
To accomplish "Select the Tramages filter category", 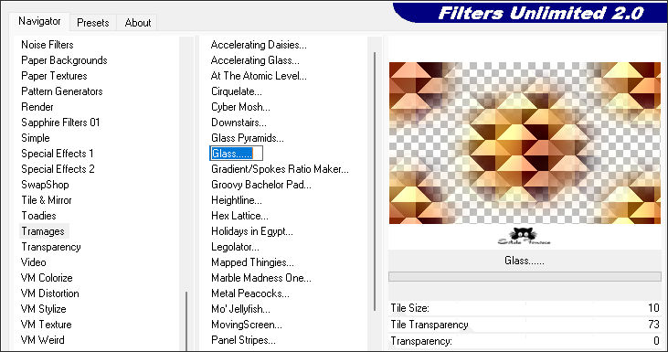I will click(43, 231).
